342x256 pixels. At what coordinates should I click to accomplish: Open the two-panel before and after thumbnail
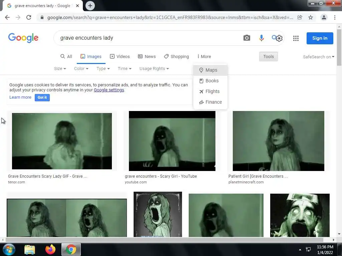point(67,218)
